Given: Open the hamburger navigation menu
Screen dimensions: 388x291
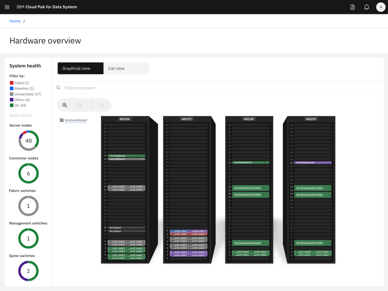Looking at the screenshot, I should 7,7.
